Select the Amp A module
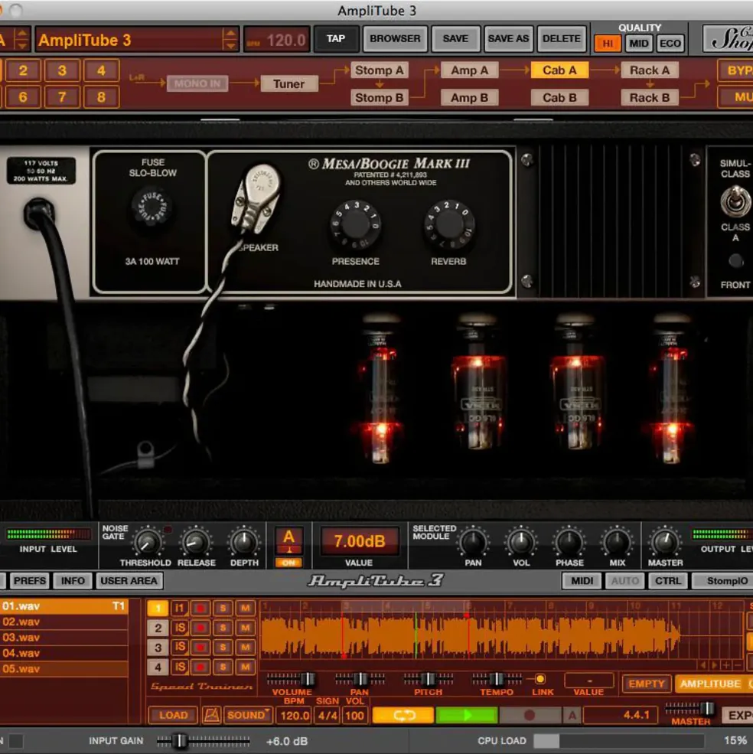Screen dimensions: 753x754 point(469,70)
